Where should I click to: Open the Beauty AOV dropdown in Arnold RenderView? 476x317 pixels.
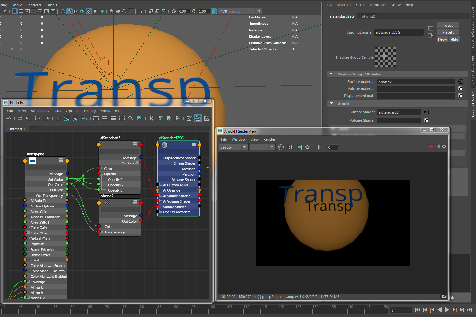click(244, 147)
